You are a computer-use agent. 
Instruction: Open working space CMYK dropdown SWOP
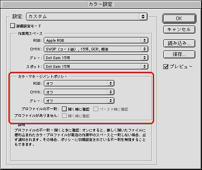96,49
